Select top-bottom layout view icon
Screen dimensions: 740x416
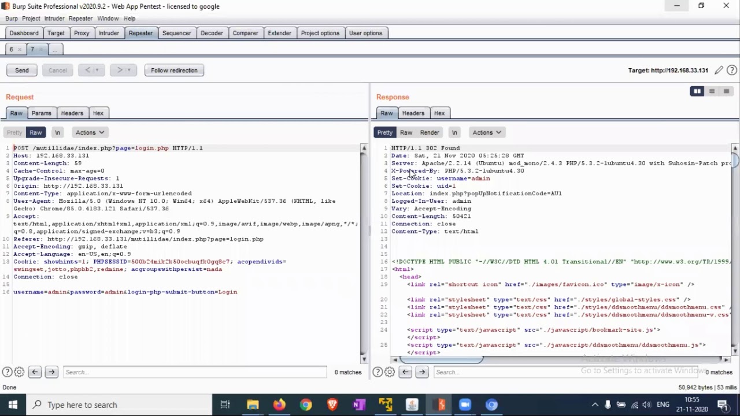coord(712,91)
